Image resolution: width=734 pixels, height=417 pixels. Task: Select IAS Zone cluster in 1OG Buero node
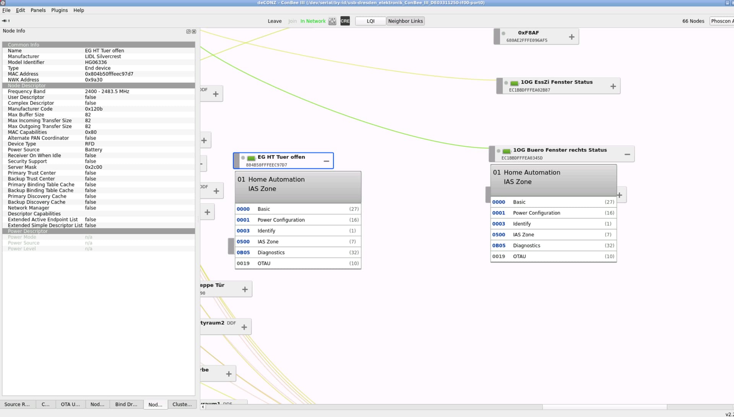click(553, 235)
